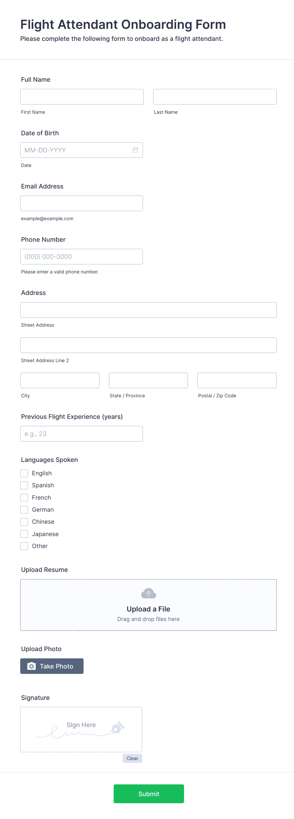Tick the German checkbox

[x=24, y=510]
